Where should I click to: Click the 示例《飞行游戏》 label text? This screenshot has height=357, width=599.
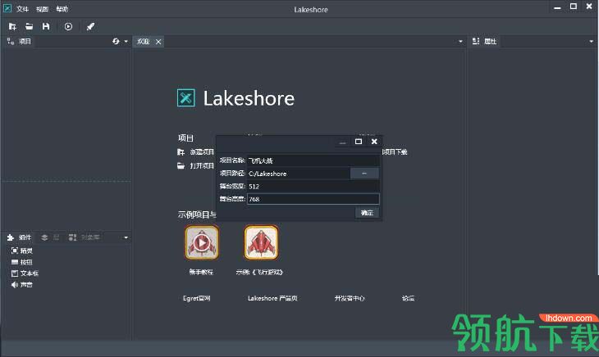pos(259,272)
